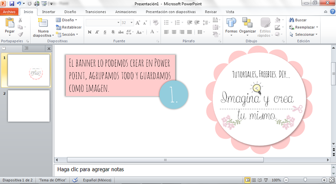Image resolution: width=336 pixels, height=184 pixels.
Task: Increase font size with the large A icon
Action: (138, 23)
